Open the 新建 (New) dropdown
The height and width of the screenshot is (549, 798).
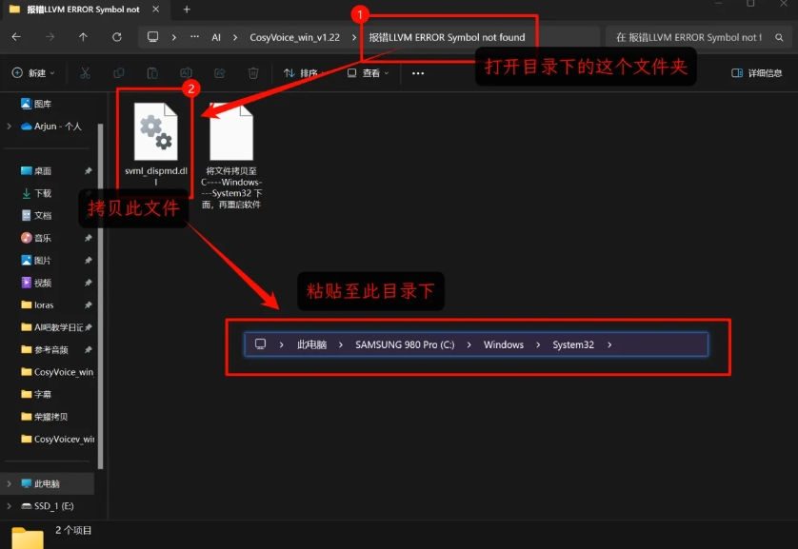(33, 73)
